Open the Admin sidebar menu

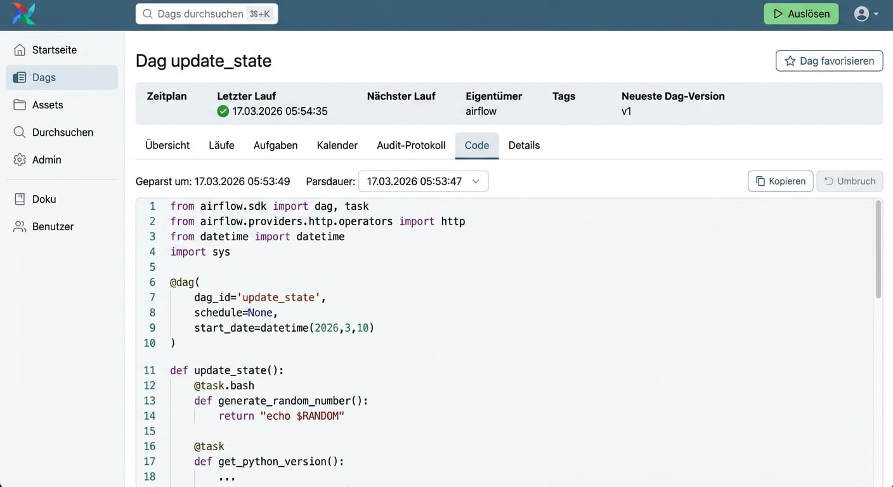(62, 160)
